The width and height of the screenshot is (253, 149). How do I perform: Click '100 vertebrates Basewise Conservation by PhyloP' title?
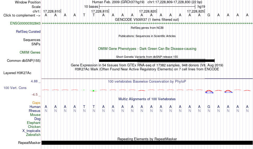point(147,82)
